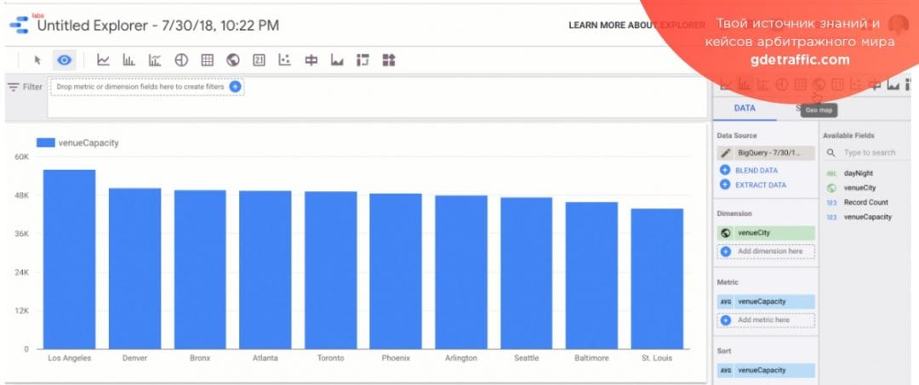Click the Los Angeles bar in chart
Viewport: 919px width, 385px height.
(69, 259)
